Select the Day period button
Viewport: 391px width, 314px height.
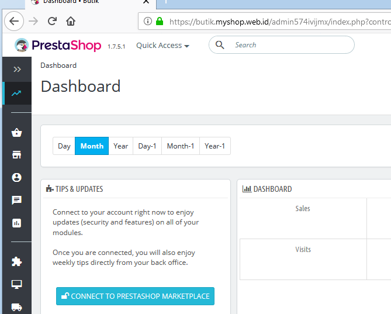(64, 146)
